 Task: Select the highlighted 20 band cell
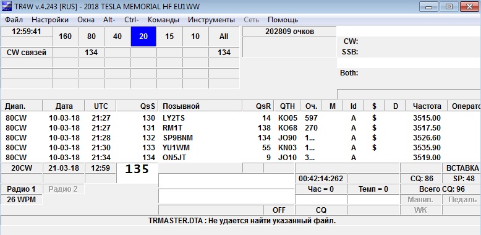[143, 36]
